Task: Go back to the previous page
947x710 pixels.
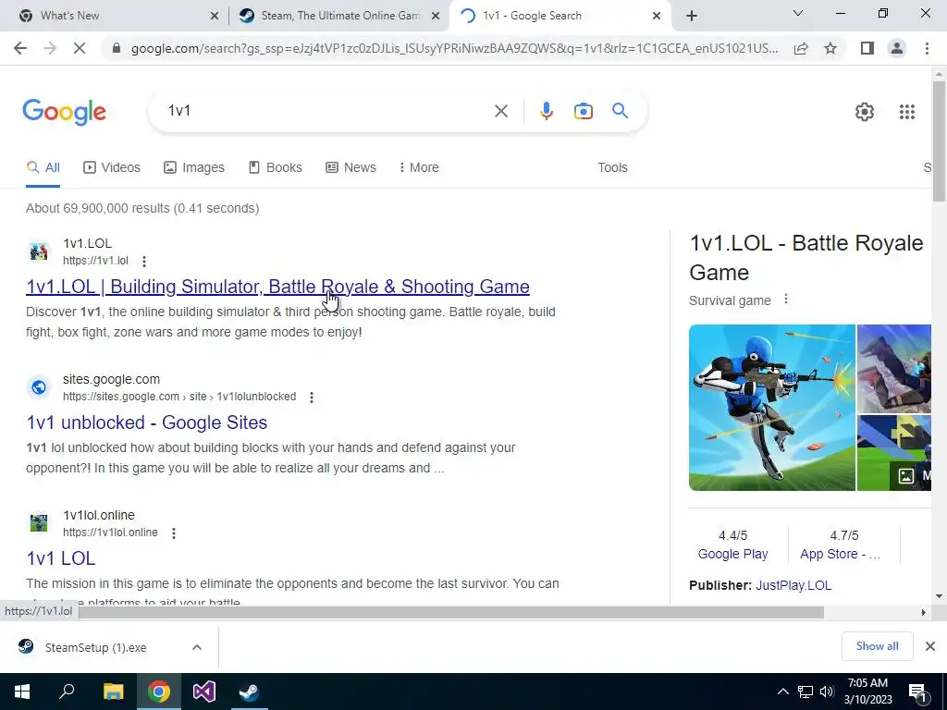Action: tap(20, 48)
